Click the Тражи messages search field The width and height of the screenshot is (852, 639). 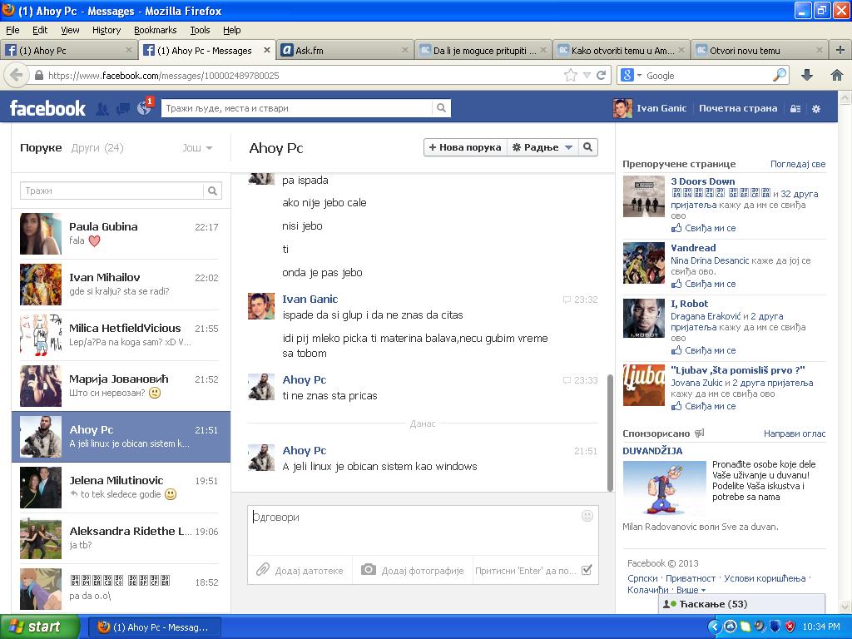click(112, 191)
